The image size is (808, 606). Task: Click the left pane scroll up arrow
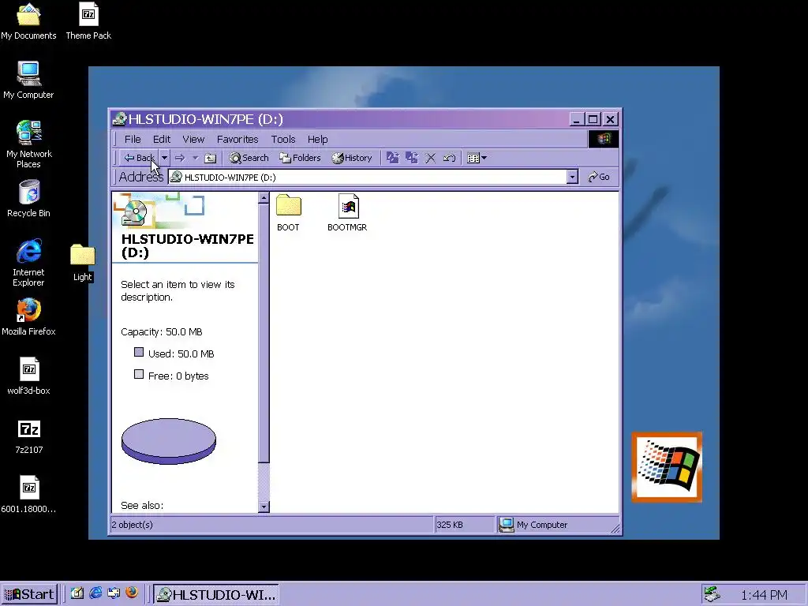click(x=264, y=198)
